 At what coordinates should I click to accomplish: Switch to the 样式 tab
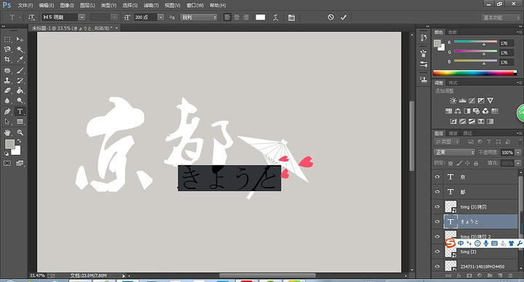453,83
